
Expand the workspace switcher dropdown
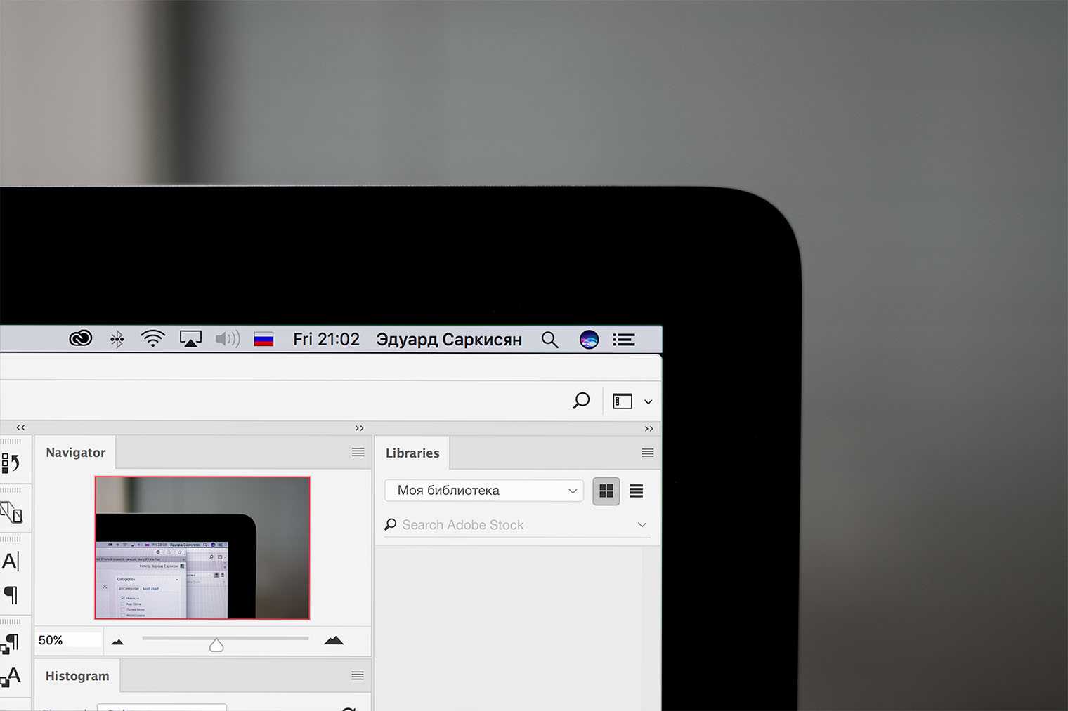(x=648, y=402)
